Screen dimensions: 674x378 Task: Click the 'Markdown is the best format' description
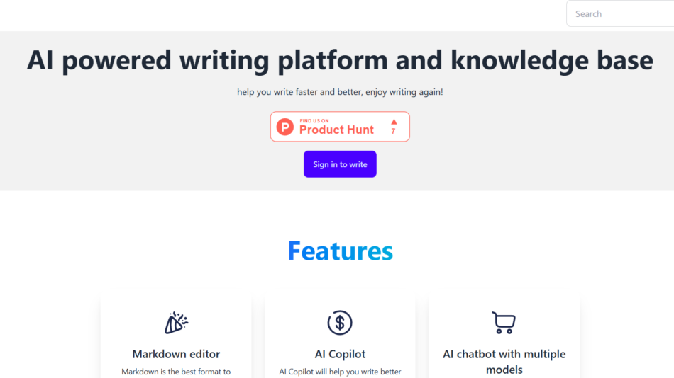click(176, 372)
